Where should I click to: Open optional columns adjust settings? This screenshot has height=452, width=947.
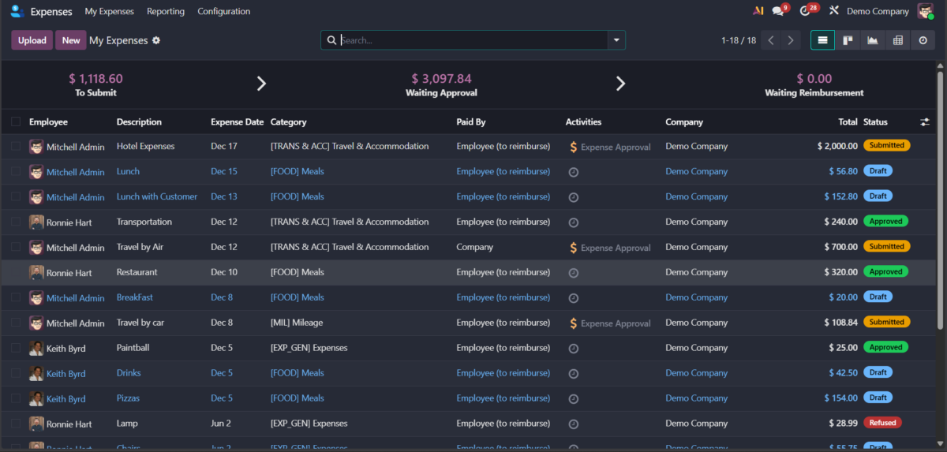pos(925,122)
